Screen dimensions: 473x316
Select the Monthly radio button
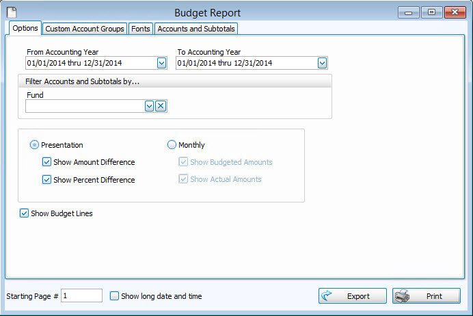(172, 145)
